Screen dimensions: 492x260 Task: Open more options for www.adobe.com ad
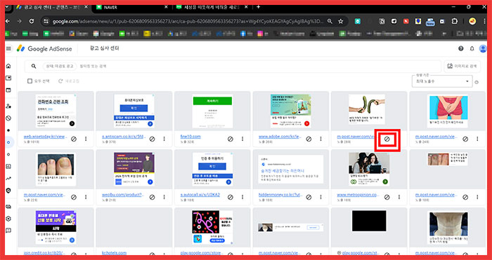[x=321, y=139]
